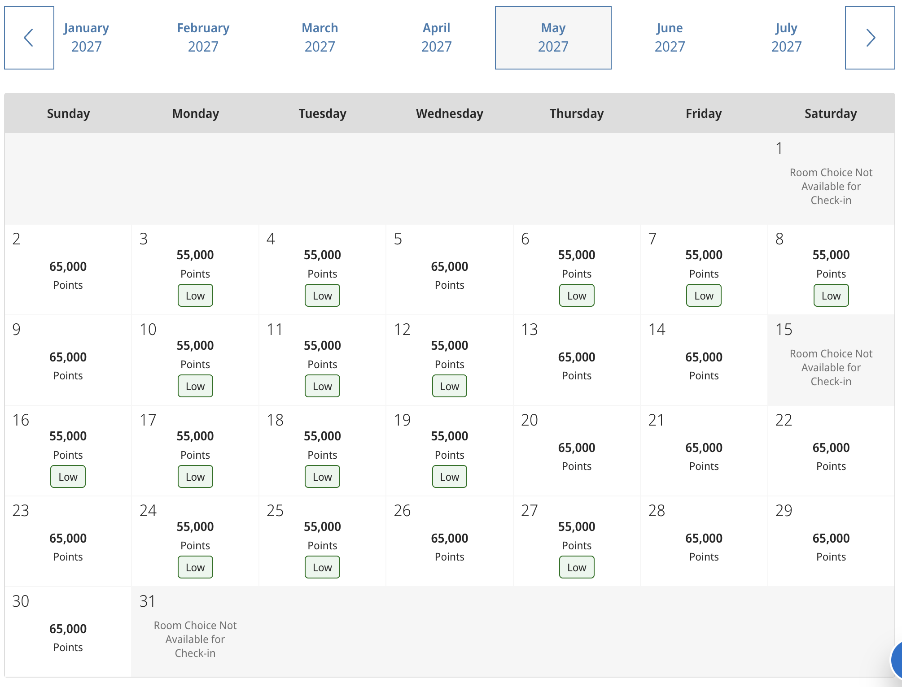The width and height of the screenshot is (902, 687).
Task: Switch to January 2027 tab
Action: [x=87, y=38]
